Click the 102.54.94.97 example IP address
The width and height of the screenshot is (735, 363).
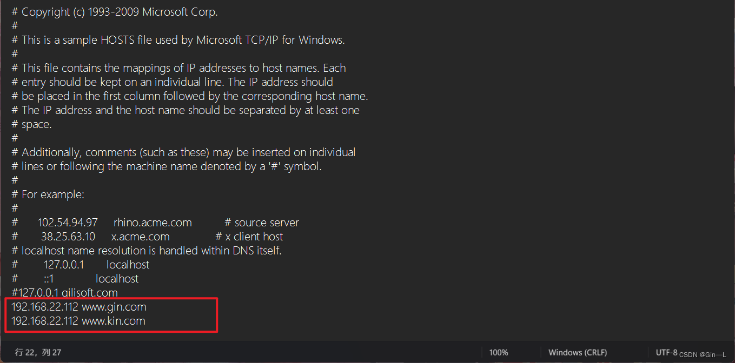point(68,223)
